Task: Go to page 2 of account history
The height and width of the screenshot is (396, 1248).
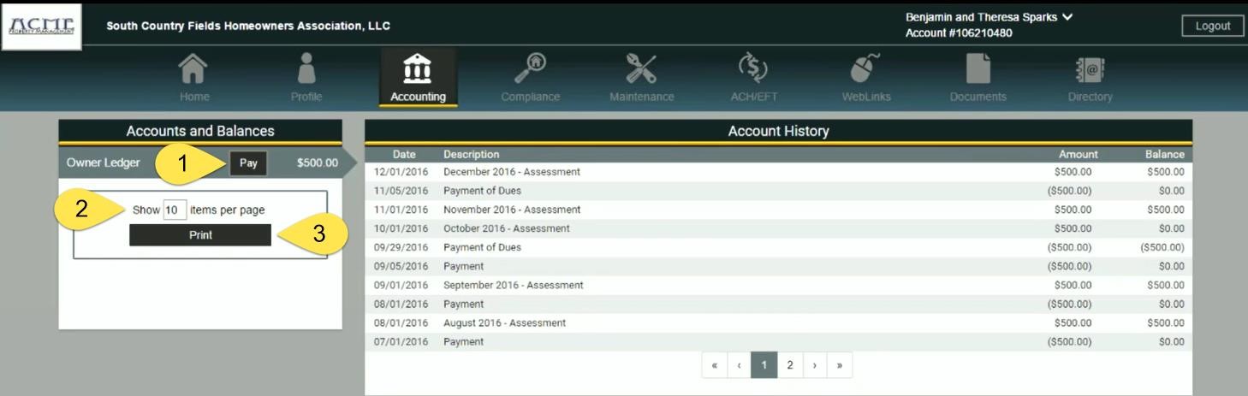Action: coord(789,365)
